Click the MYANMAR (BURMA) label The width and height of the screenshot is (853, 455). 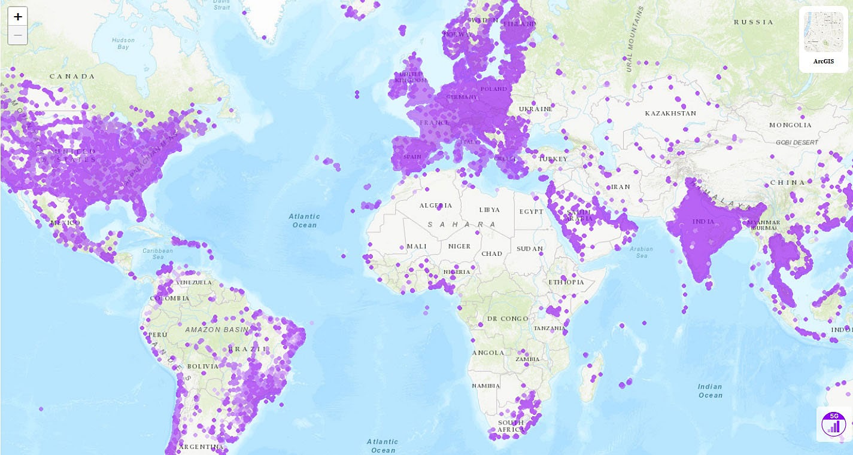point(763,225)
